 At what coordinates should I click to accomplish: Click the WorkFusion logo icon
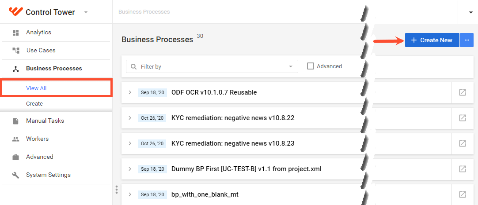(15, 11)
